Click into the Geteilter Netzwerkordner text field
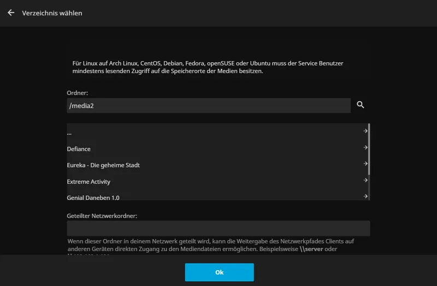 [218, 228]
